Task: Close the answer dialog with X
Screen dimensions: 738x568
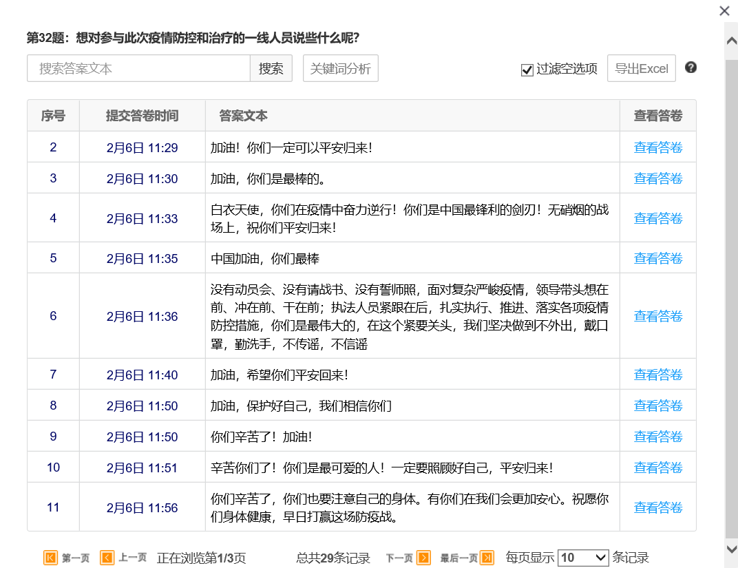Action: 724,11
